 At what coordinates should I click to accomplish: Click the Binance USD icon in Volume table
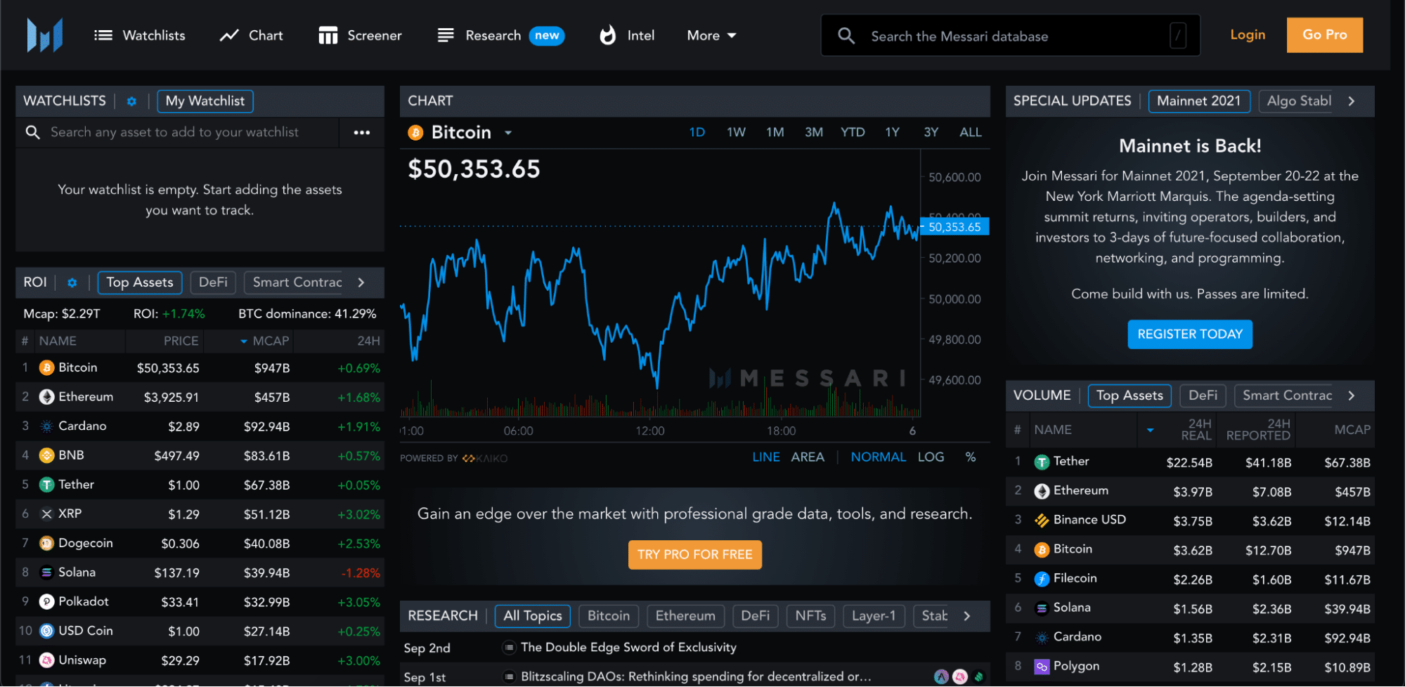coord(1042,521)
